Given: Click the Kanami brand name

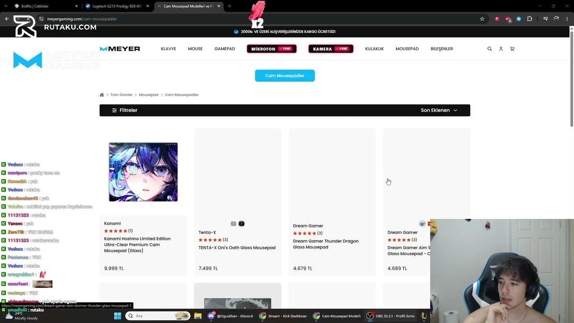Looking at the screenshot, I should coord(112,223).
